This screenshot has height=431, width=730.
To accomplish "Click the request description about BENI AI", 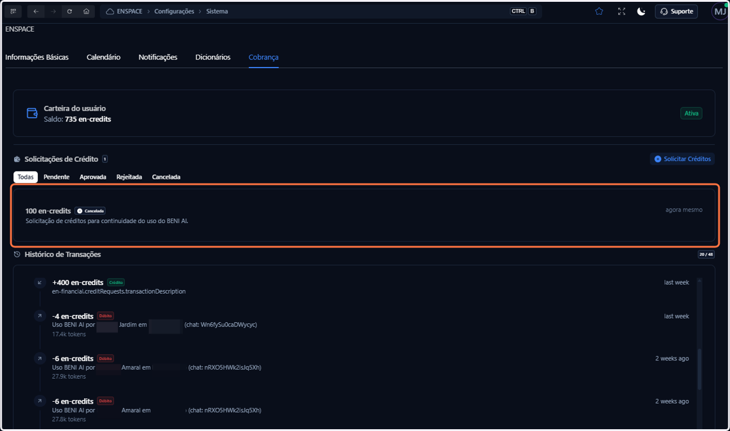I will point(107,221).
